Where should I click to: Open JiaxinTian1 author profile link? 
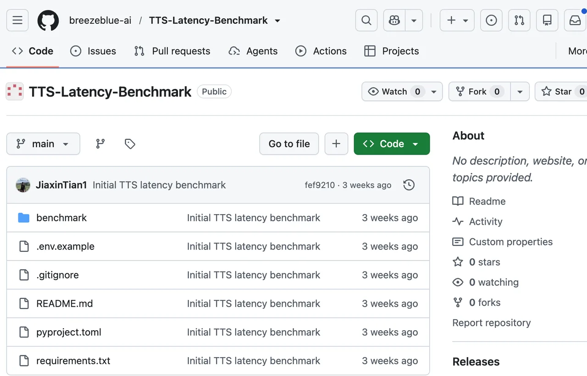point(61,185)
